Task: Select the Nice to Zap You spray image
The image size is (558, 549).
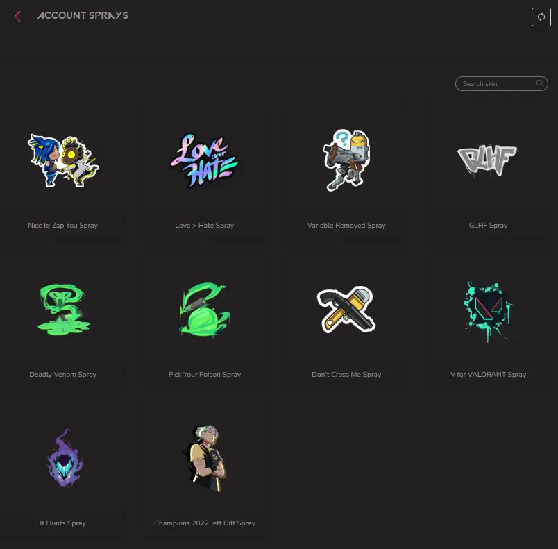Action: (63, 161)
